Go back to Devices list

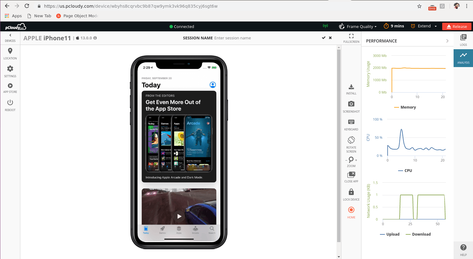point(10,38)
